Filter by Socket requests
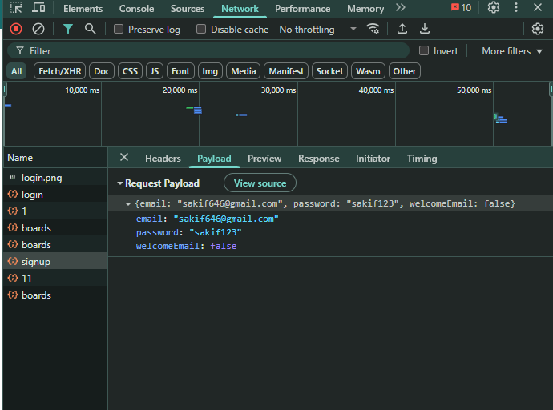This screenshot has width=553, height=410. [x=329, y=71]
